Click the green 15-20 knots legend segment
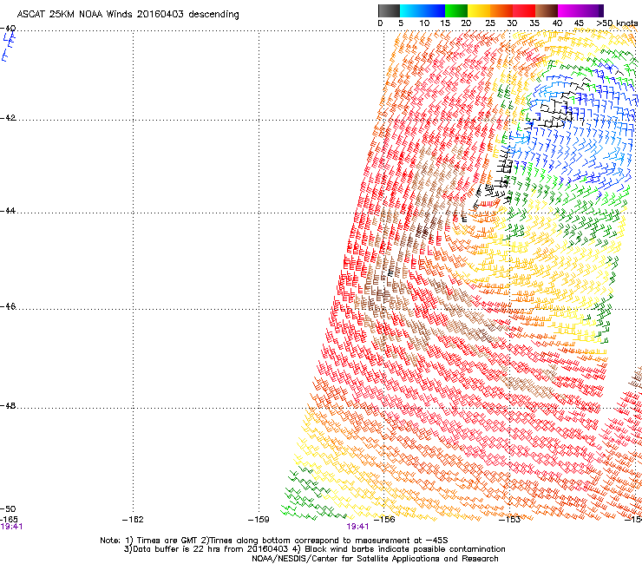 [456, 10]
